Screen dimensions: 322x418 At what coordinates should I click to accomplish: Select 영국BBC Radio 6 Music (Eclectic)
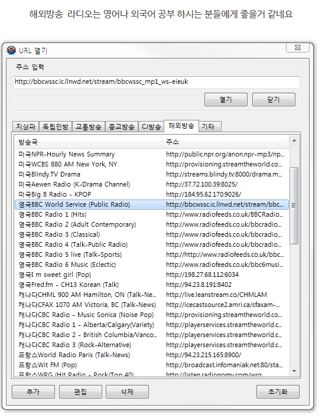152,264
